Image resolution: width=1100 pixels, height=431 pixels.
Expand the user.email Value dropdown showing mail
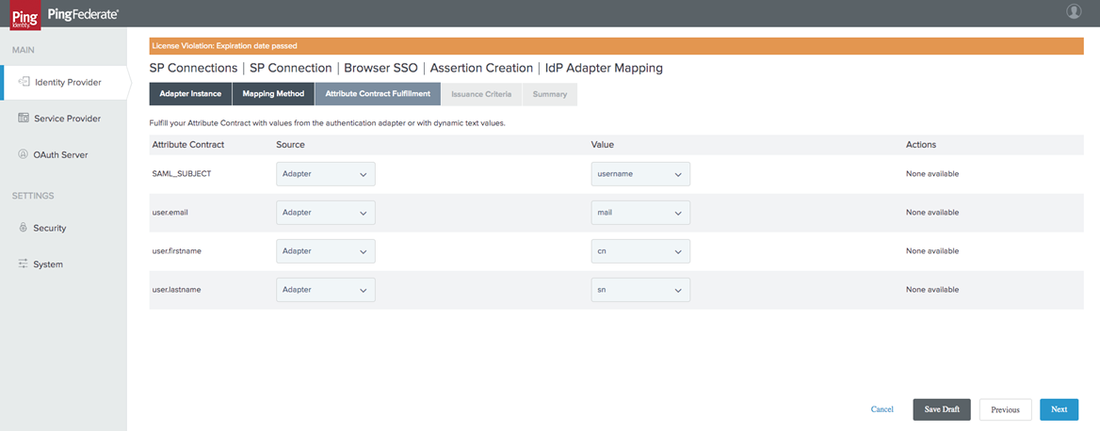(640, 213)
